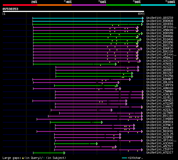Open hit UniRef100_A5BAL2

pyautogui.click(x=160, y=58)
